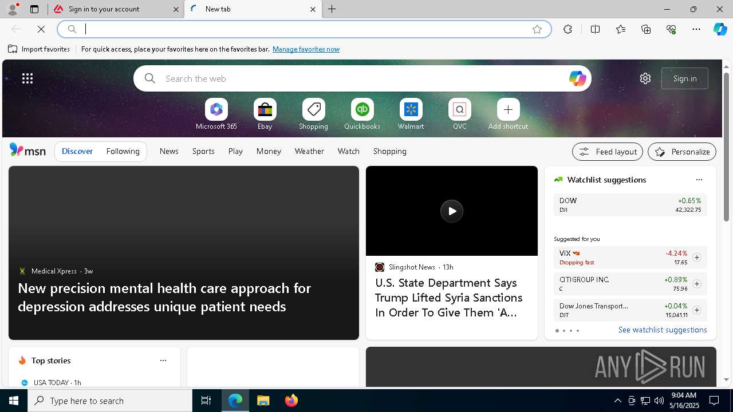The width and height of the screenshot is (733, 412).
Task: Click the taskbar search box
Action: 110,401
